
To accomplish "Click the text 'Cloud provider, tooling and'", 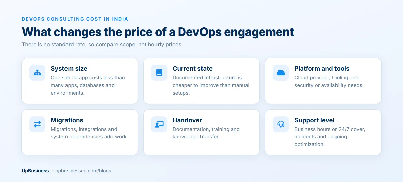I will [x=326, y=78].
